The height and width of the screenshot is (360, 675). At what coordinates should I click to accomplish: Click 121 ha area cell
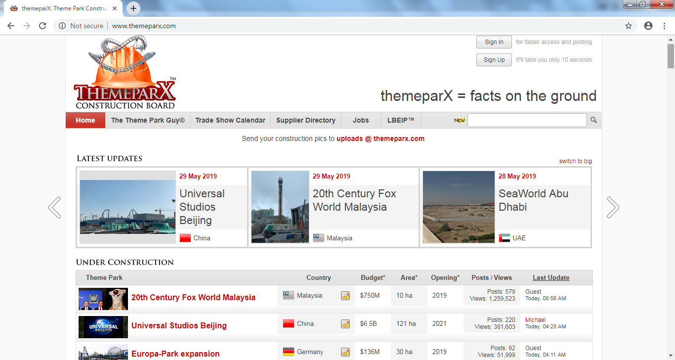coord(406,323)
